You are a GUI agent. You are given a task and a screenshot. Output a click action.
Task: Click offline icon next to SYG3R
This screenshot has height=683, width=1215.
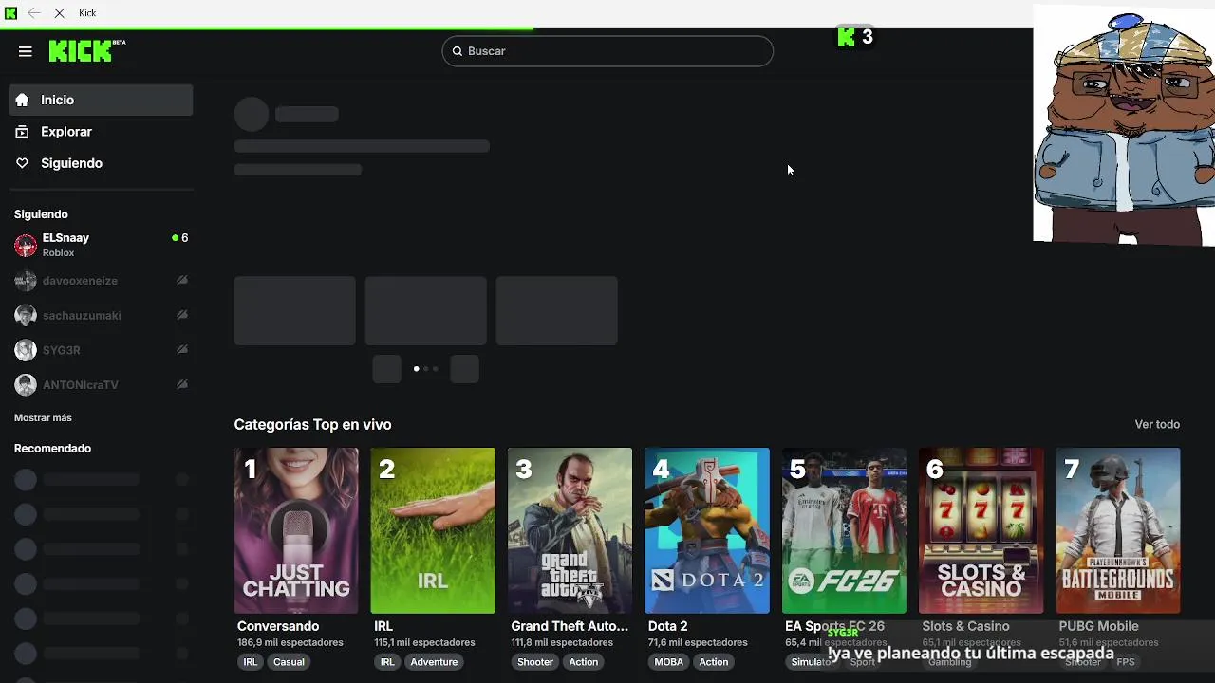point(182,350)
